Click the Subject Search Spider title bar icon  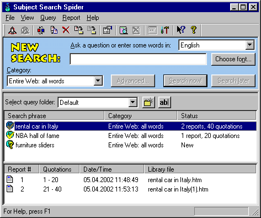pos(8,7)
